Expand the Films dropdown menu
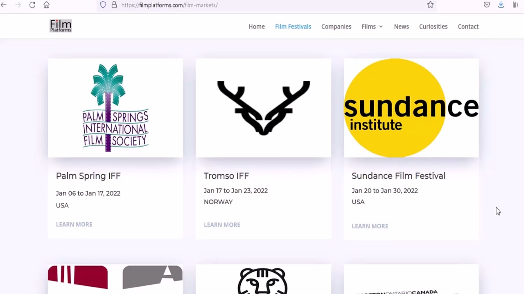This screenshot has width=524, height=294. [x=372, y=27]
